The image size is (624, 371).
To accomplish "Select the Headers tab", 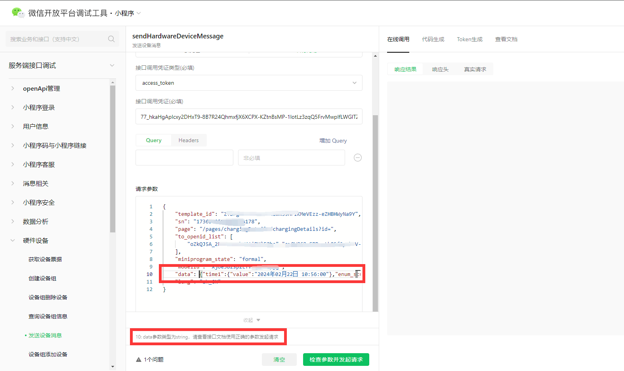I will pos(189,140).
